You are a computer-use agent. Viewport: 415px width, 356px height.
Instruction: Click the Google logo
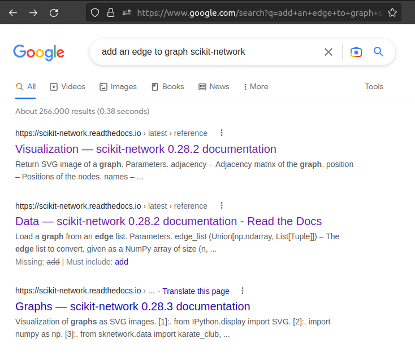point(39,52)
